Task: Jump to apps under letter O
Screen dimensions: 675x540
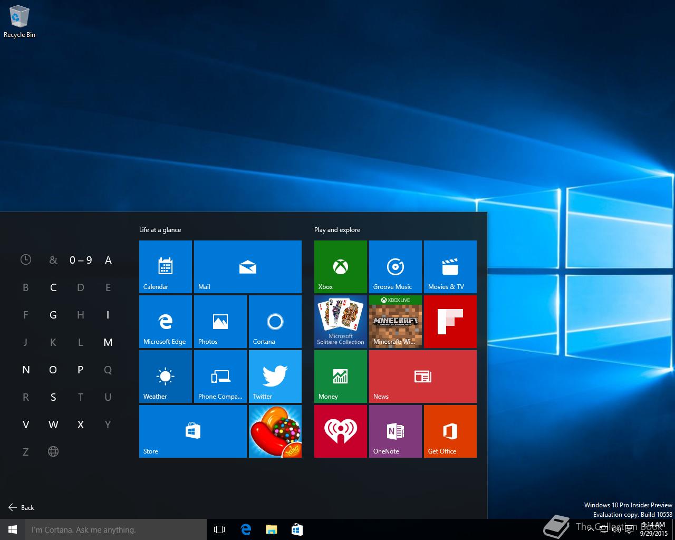Action: coord(53,370)
